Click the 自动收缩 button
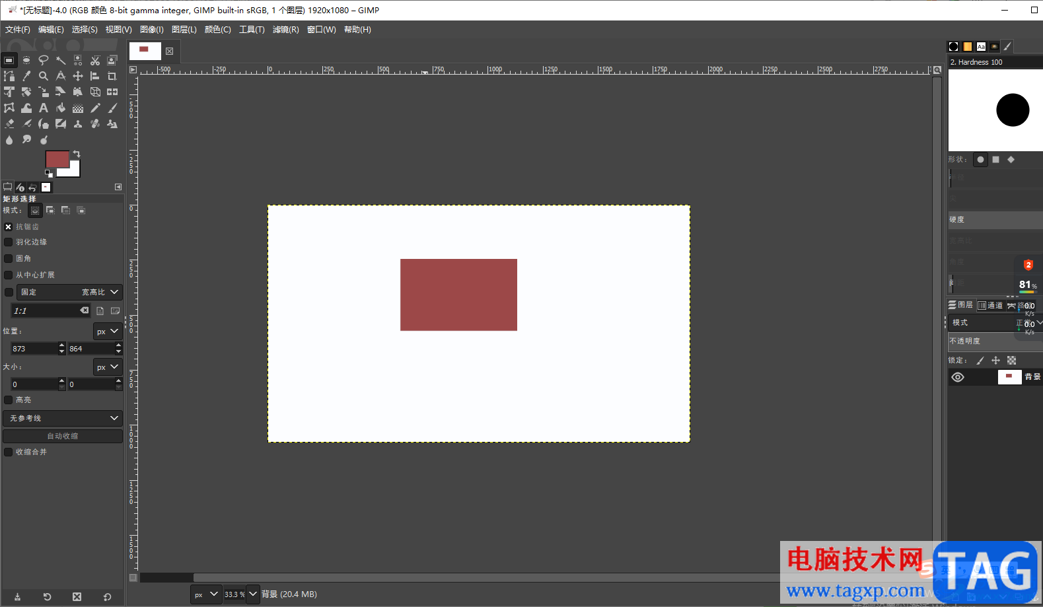The image size is (1043, 607). [x=63, y=436]
